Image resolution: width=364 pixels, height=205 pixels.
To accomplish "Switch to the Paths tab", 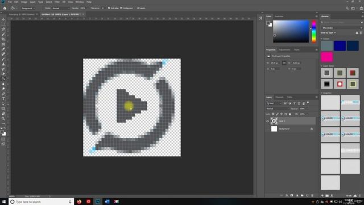I will pyautogui.click(x=289, y=97).
